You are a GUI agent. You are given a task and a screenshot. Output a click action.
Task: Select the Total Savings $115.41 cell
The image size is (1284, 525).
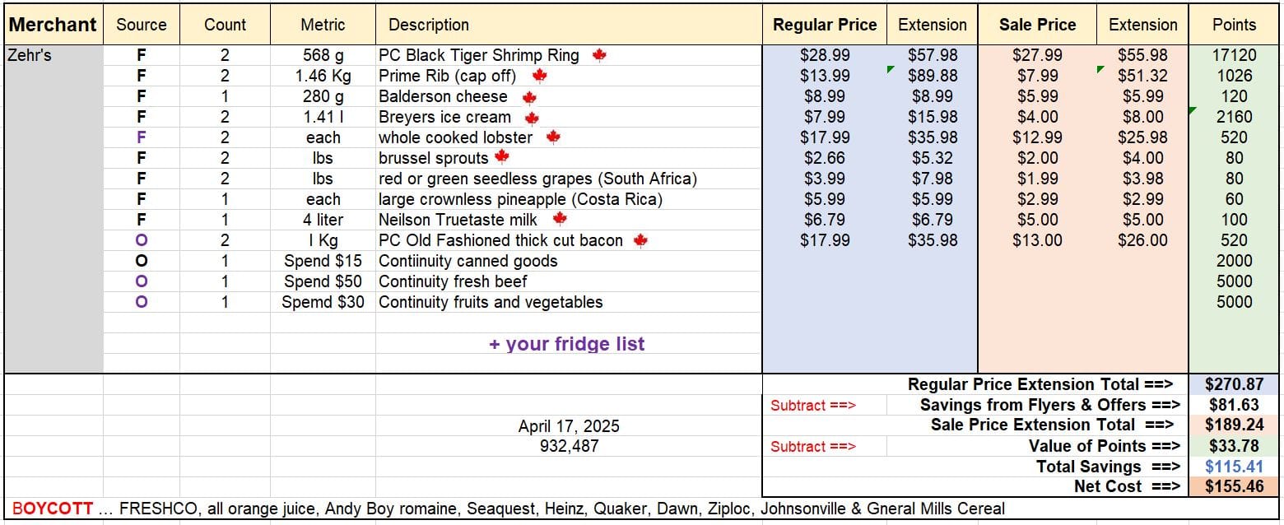pos(1234,467)
